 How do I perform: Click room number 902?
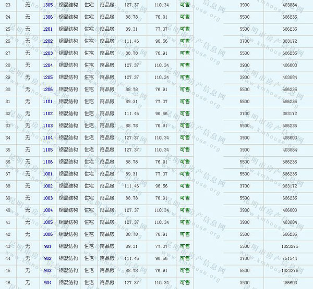click(x=47, y=258)
